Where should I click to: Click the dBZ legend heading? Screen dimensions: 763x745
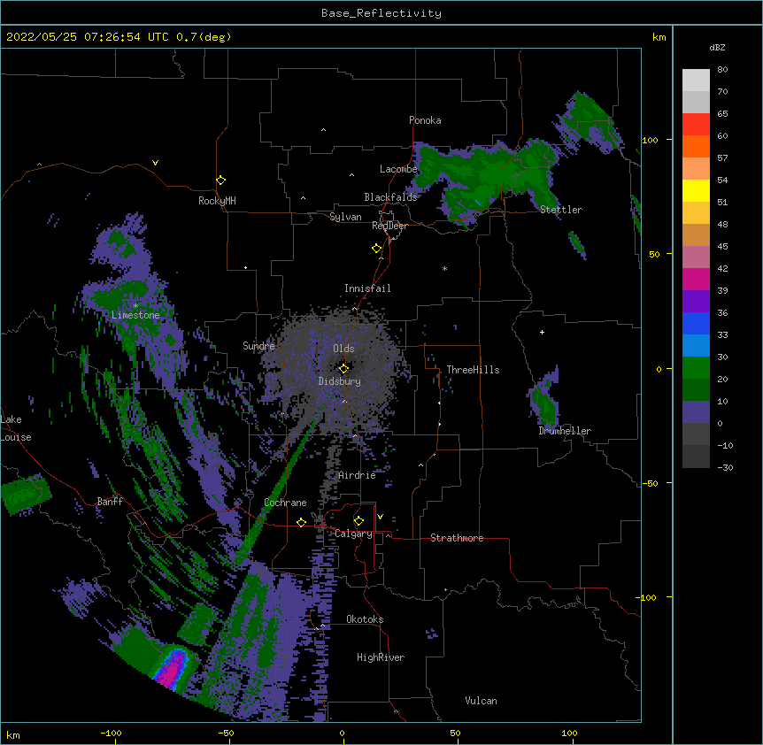click(717, 48)
